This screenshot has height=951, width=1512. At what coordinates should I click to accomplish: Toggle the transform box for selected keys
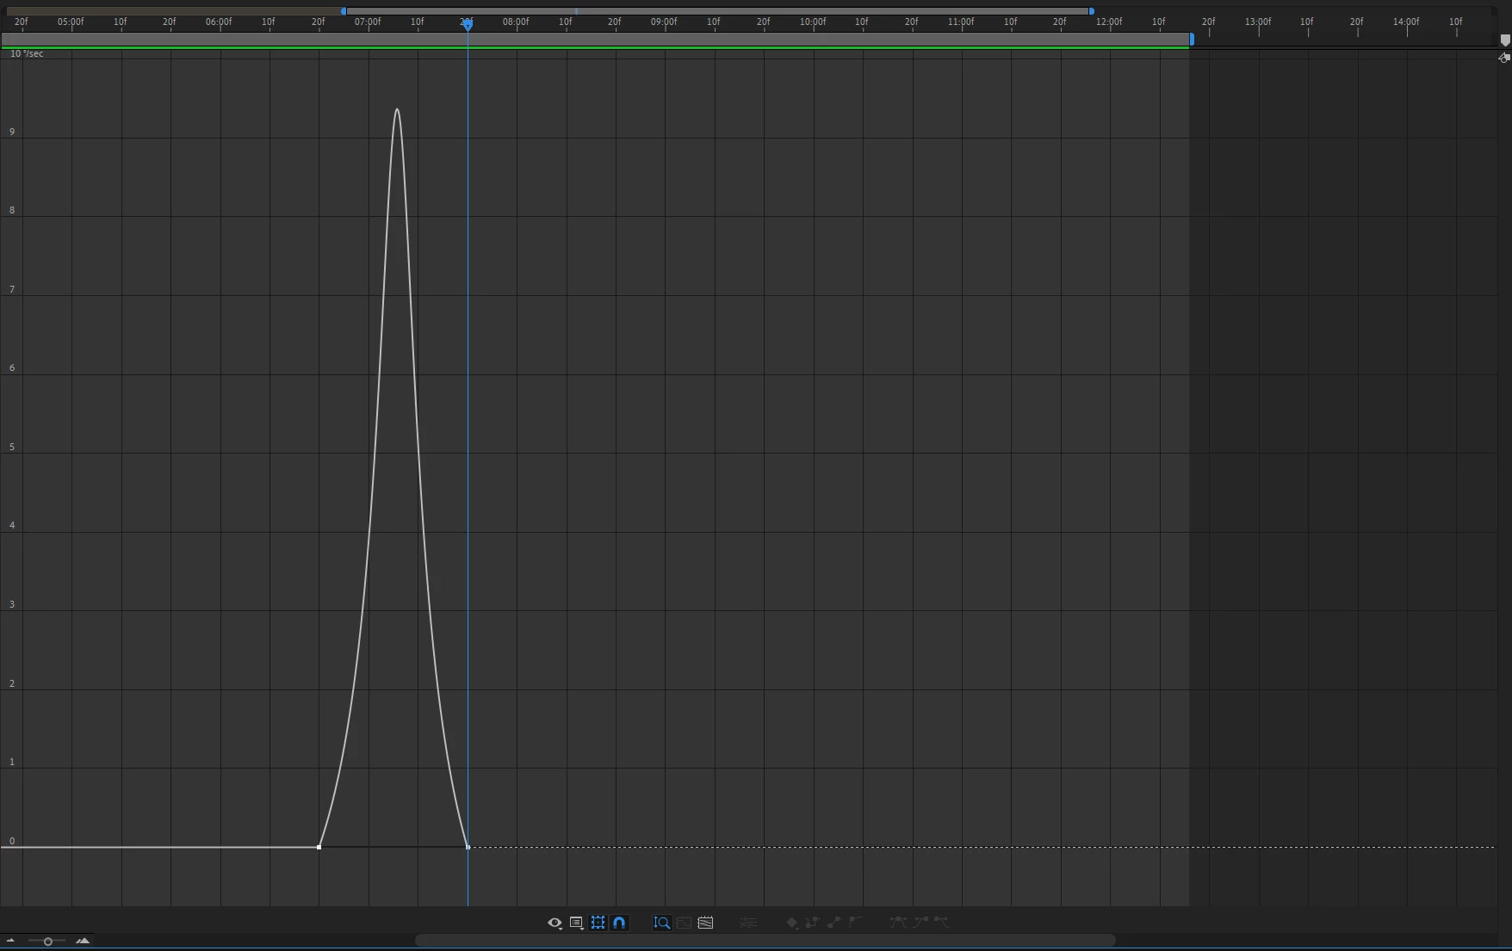click(598, 923)
